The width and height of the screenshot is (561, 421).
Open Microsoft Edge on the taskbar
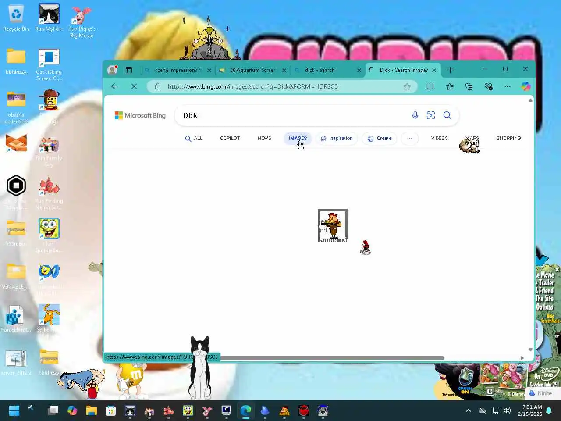tap(246, 410)
